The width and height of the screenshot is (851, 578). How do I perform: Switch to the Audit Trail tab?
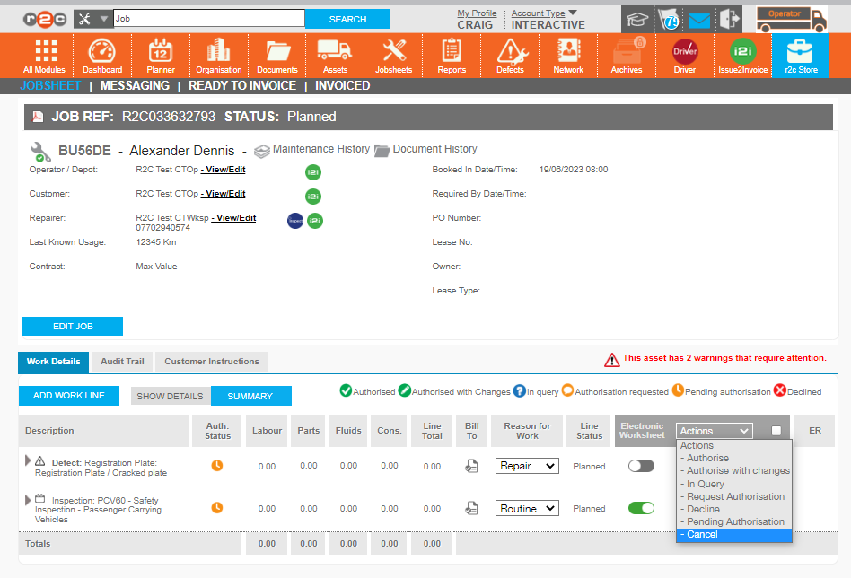(121, 362)
